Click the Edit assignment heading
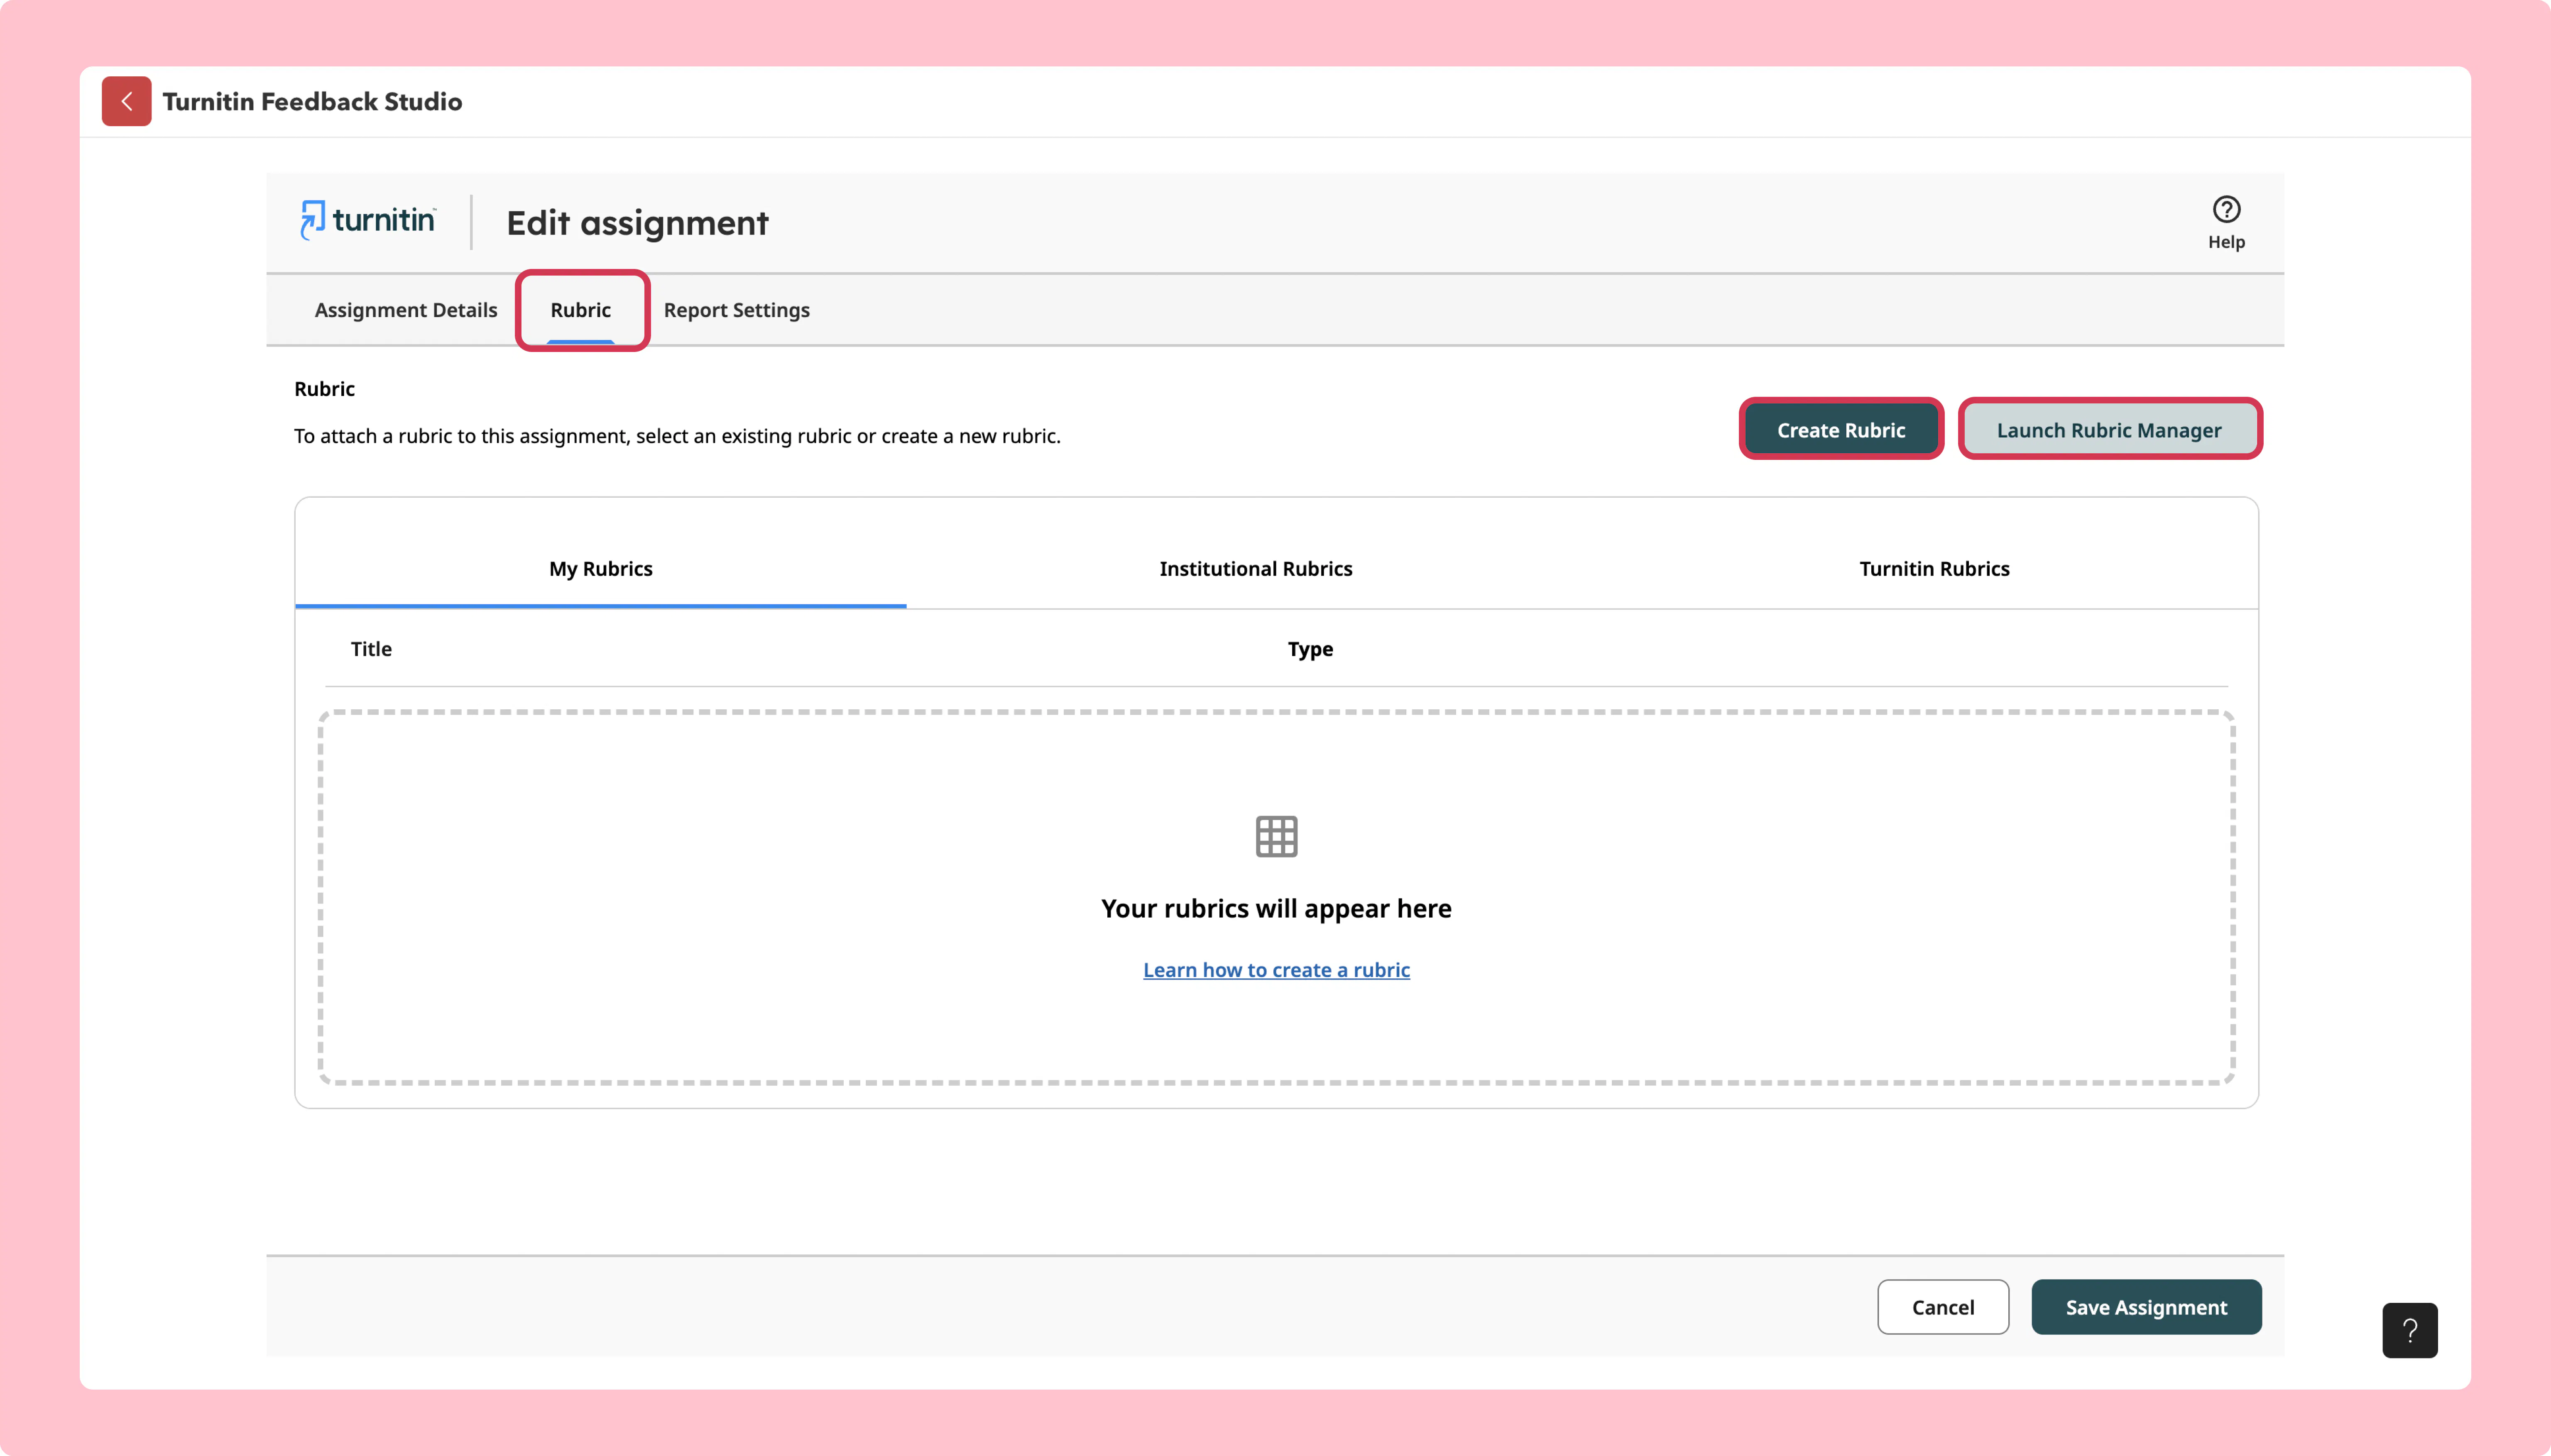Screen dimensions: 2551x1456 pos(637,222)
